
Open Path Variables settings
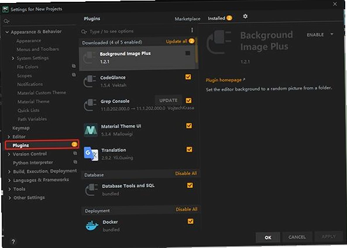tap(32, 119)
